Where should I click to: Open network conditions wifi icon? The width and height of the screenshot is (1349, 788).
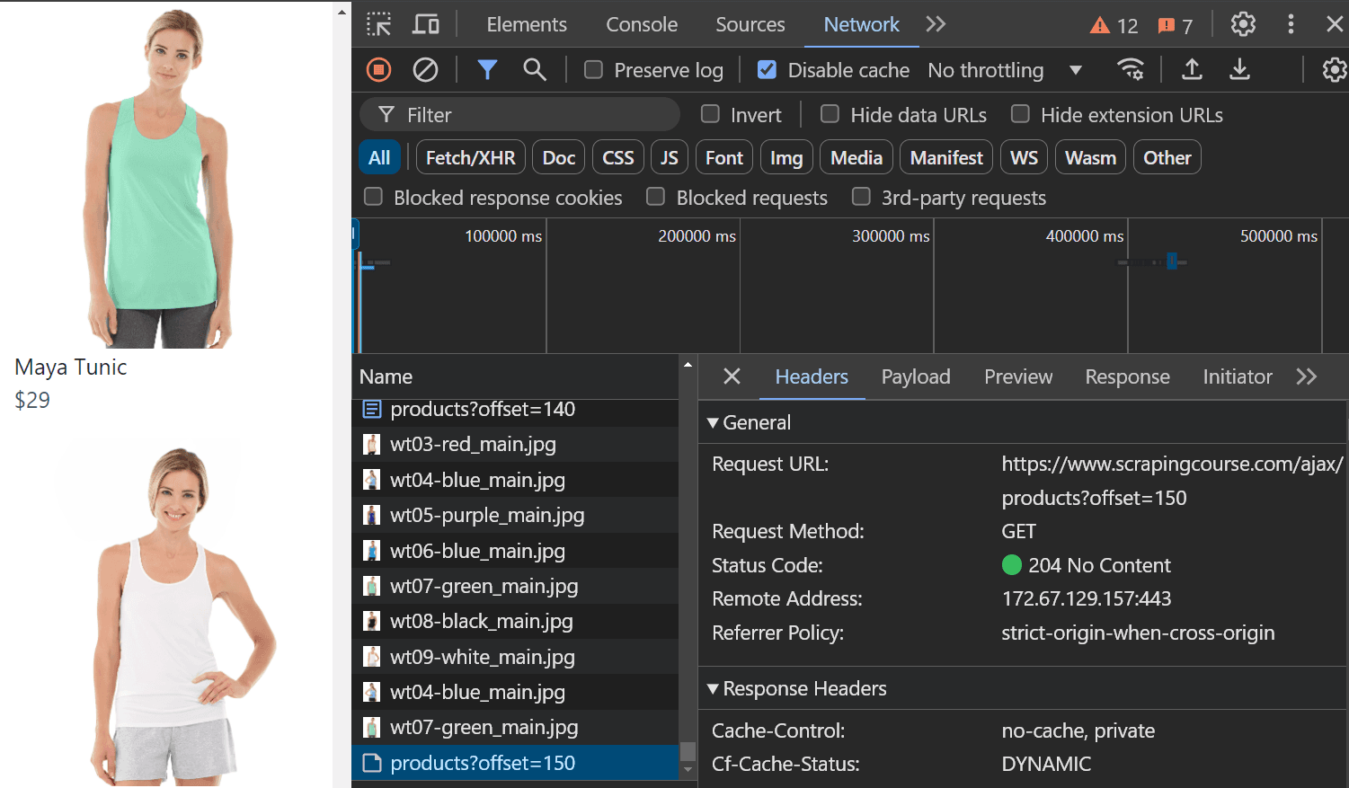pos(1131,70)
